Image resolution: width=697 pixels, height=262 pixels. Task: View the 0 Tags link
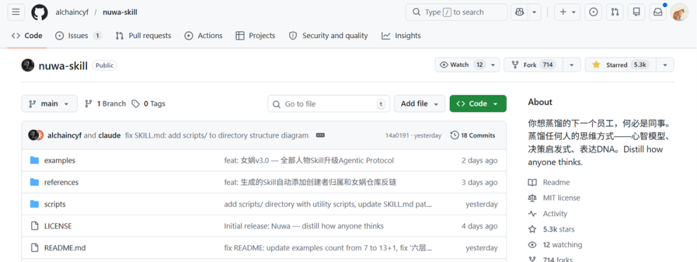(x=148, y=104)
